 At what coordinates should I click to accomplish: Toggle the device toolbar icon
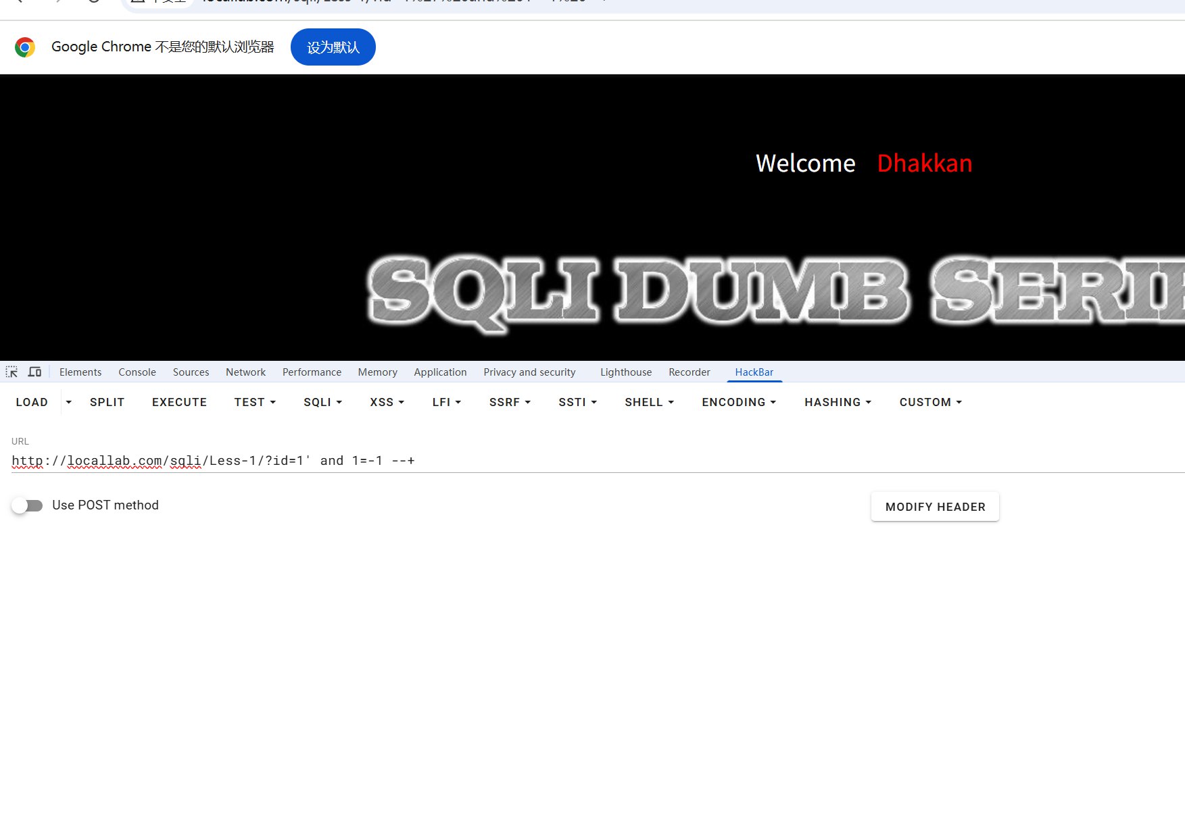click(x=34, y=372)
